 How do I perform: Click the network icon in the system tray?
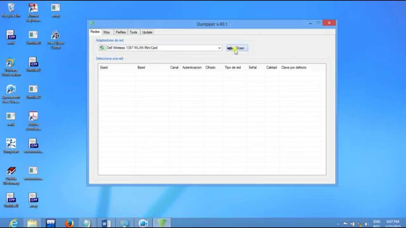pyautogui.click(x=359, y=224)
